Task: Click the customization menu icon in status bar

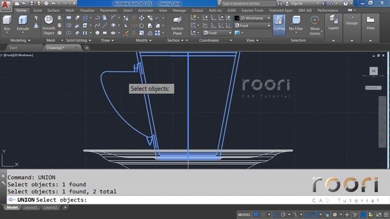Action: [386, 215]
